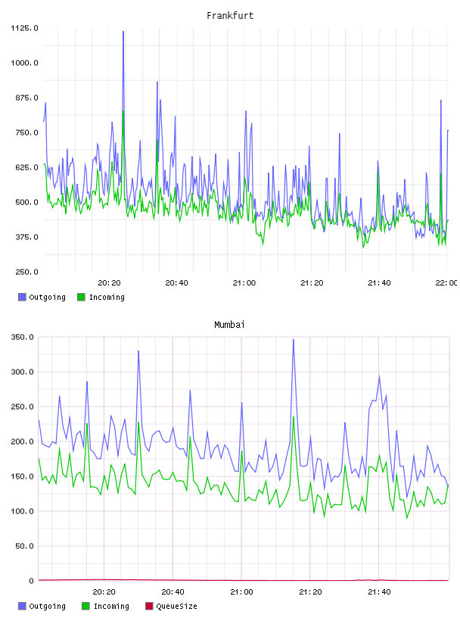Click the 150.0 y-axis label on Mumbai chart
This screenshot has width=460, height=618.
22,476
